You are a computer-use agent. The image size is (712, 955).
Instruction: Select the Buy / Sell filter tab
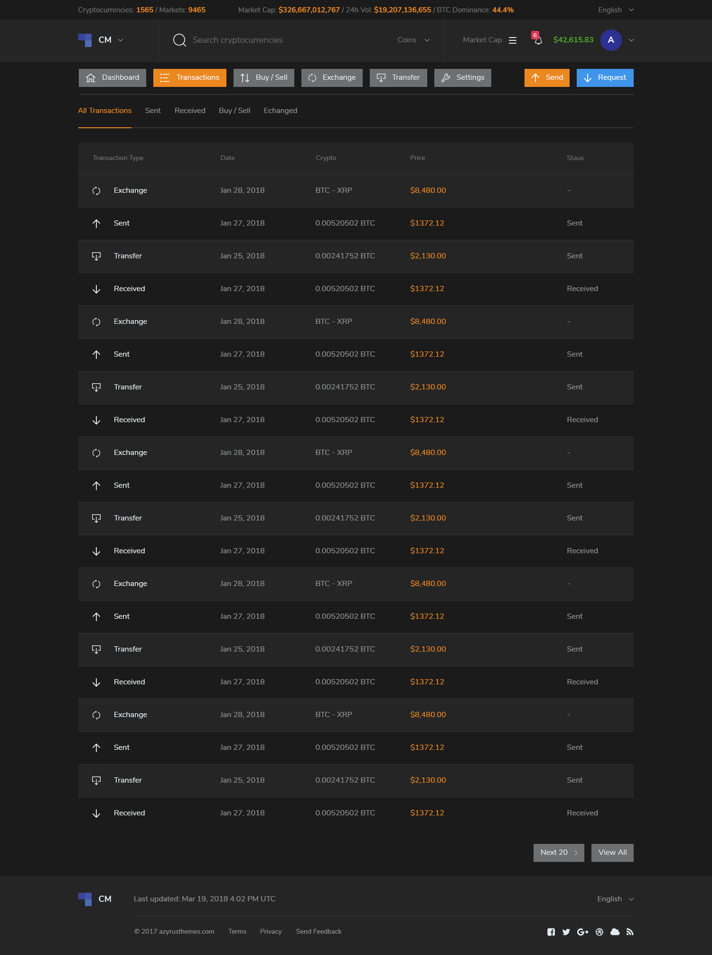click(234, 111)
